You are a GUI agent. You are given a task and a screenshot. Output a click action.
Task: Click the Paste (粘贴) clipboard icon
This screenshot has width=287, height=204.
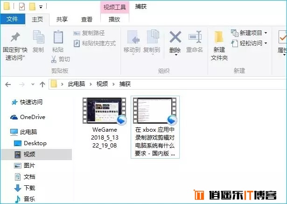point(58,37)
